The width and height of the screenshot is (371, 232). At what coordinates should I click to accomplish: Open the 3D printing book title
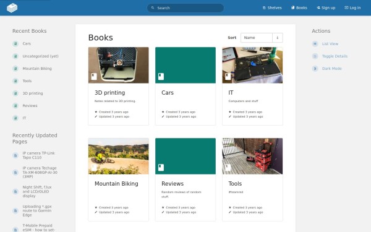[x=110, y=93]
